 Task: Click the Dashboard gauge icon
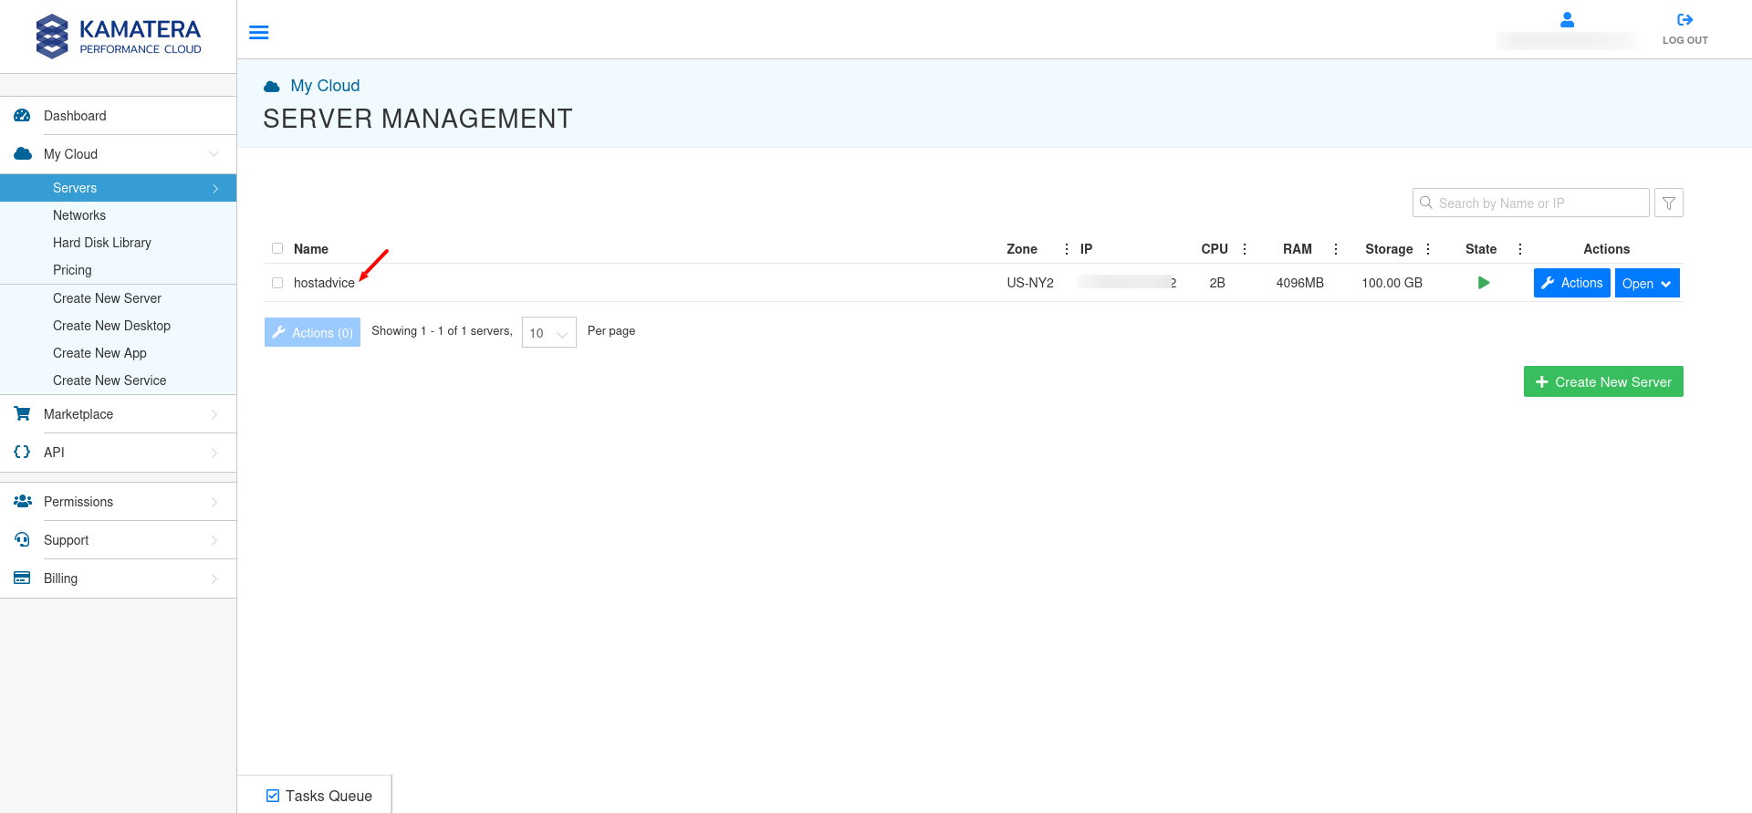(x=23, y=116)
